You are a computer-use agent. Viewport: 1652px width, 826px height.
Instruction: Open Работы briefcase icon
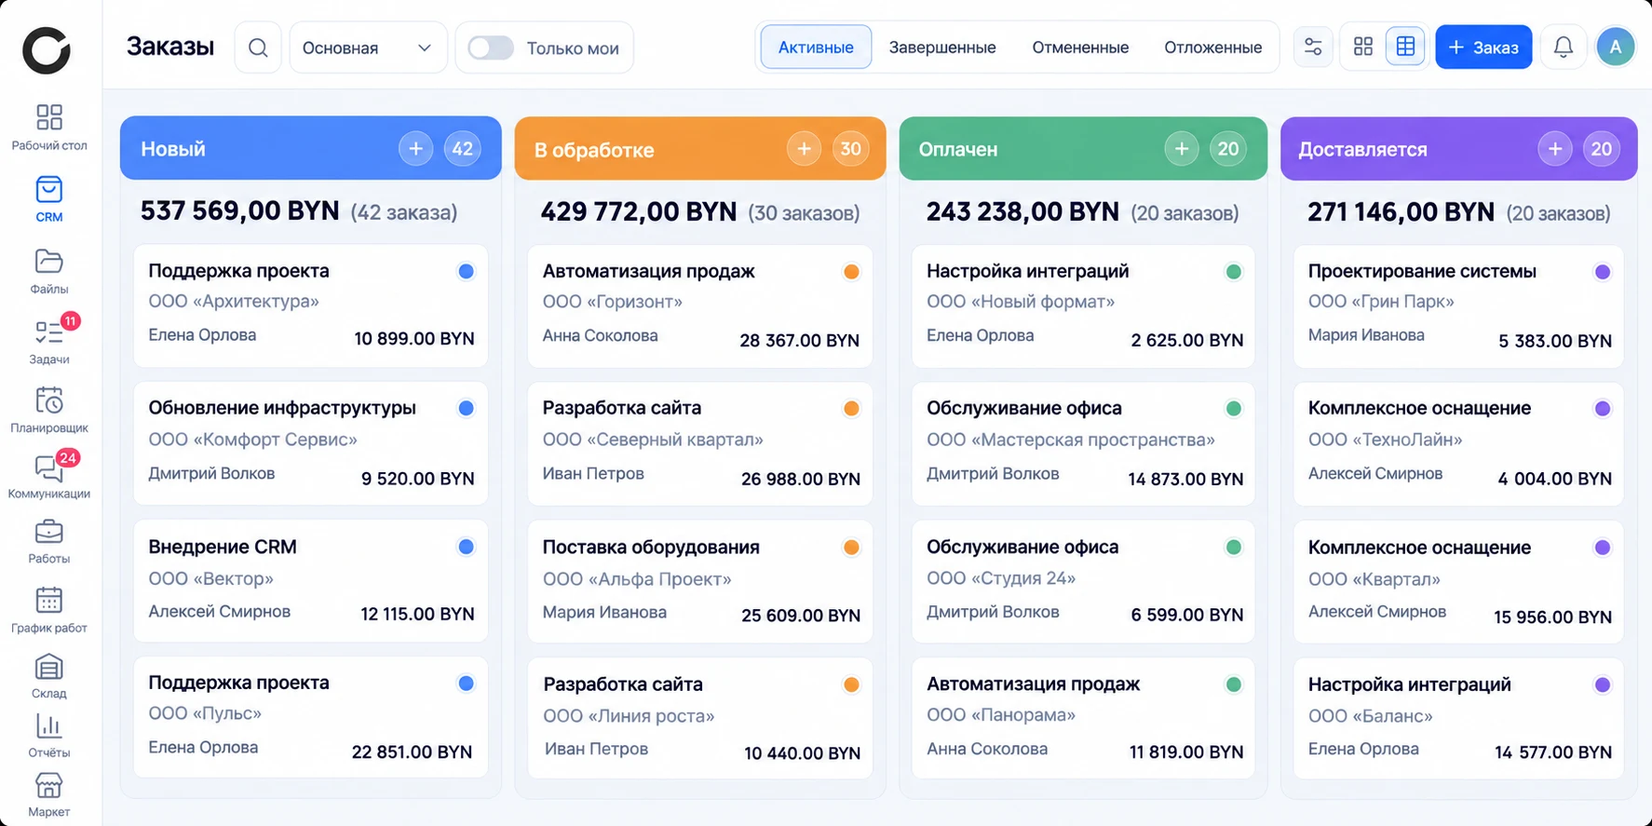click(48, 532)
